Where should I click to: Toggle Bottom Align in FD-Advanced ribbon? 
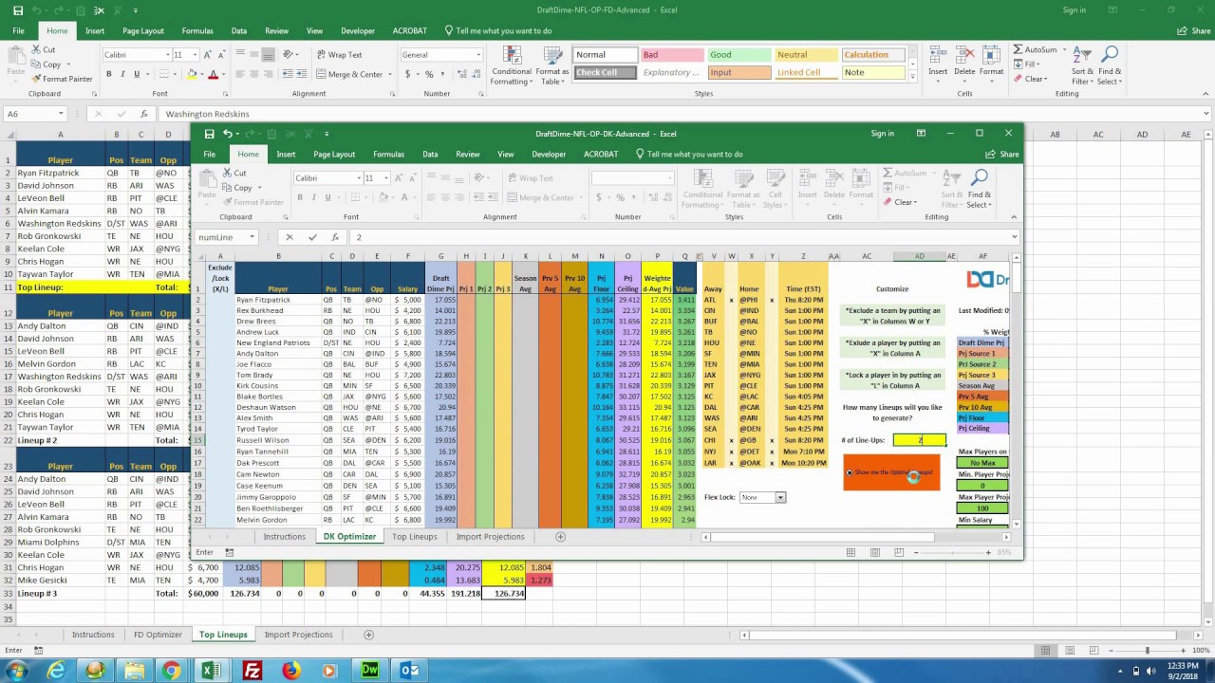pos(270,55)
